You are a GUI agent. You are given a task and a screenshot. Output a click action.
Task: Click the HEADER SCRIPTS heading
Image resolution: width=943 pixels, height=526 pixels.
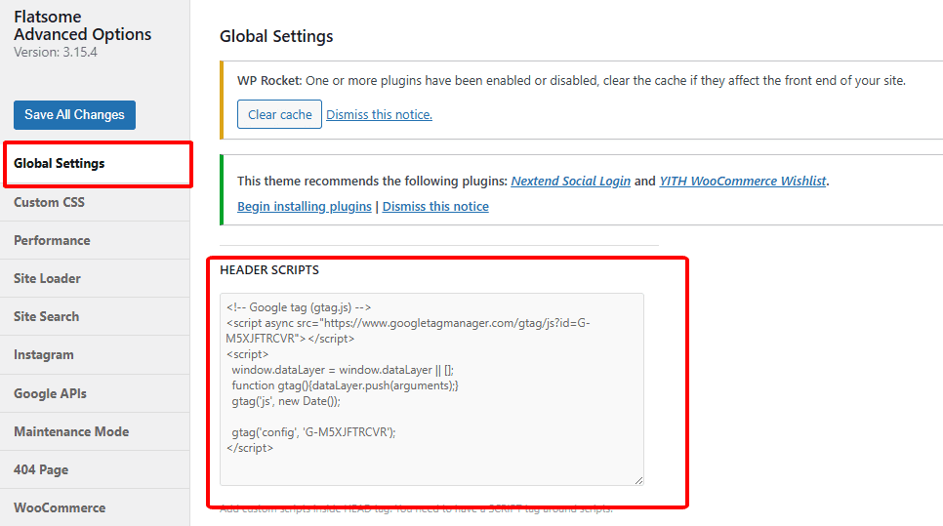(269, 270)
